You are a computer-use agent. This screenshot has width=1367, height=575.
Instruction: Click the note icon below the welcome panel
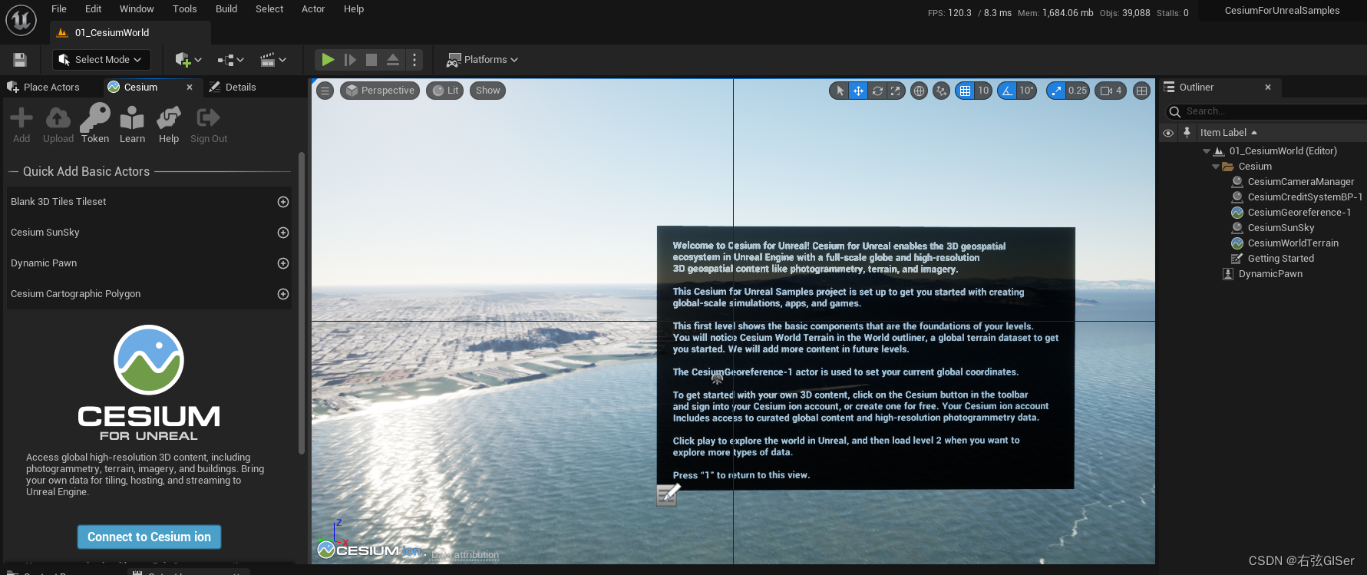[x=668, y=494]
